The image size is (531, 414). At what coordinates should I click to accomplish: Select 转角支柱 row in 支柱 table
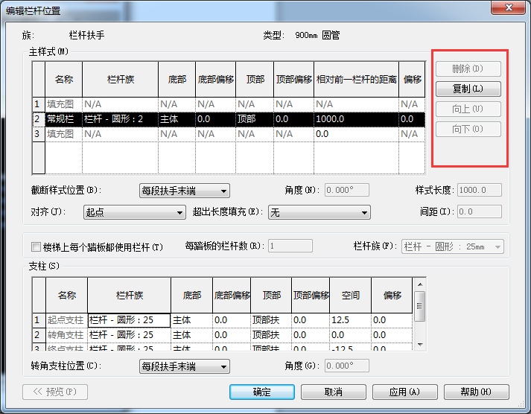coord(66,335)
